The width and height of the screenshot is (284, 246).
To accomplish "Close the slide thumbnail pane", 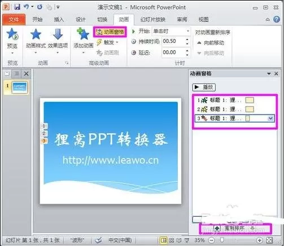I will pos(27,73).
